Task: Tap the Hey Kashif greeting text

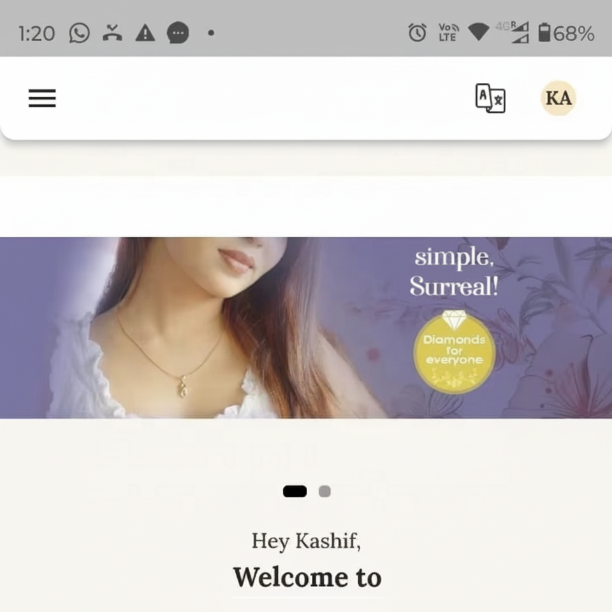Action: (306, 541)
